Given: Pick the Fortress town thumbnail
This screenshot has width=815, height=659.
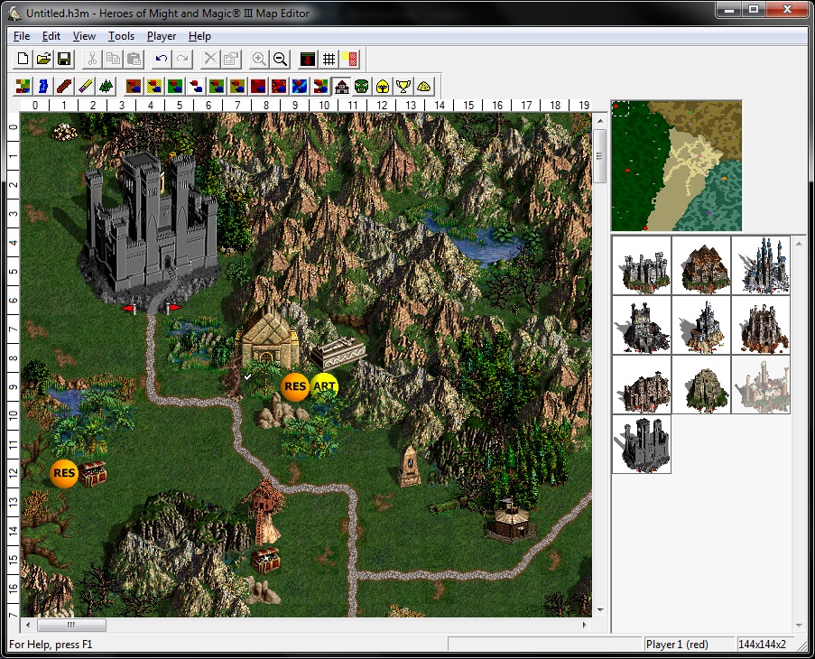Looking at the screenshot, I should (x=701, y=385).
